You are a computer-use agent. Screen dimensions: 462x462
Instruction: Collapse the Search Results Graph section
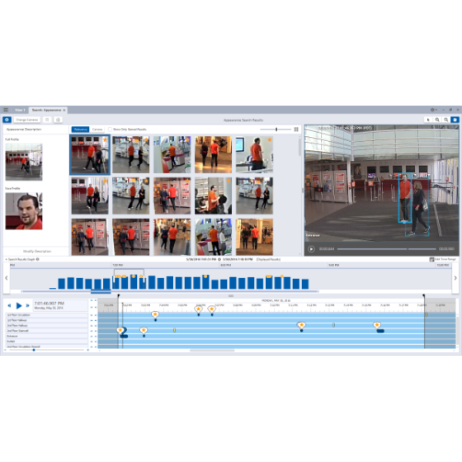[6, 259]
